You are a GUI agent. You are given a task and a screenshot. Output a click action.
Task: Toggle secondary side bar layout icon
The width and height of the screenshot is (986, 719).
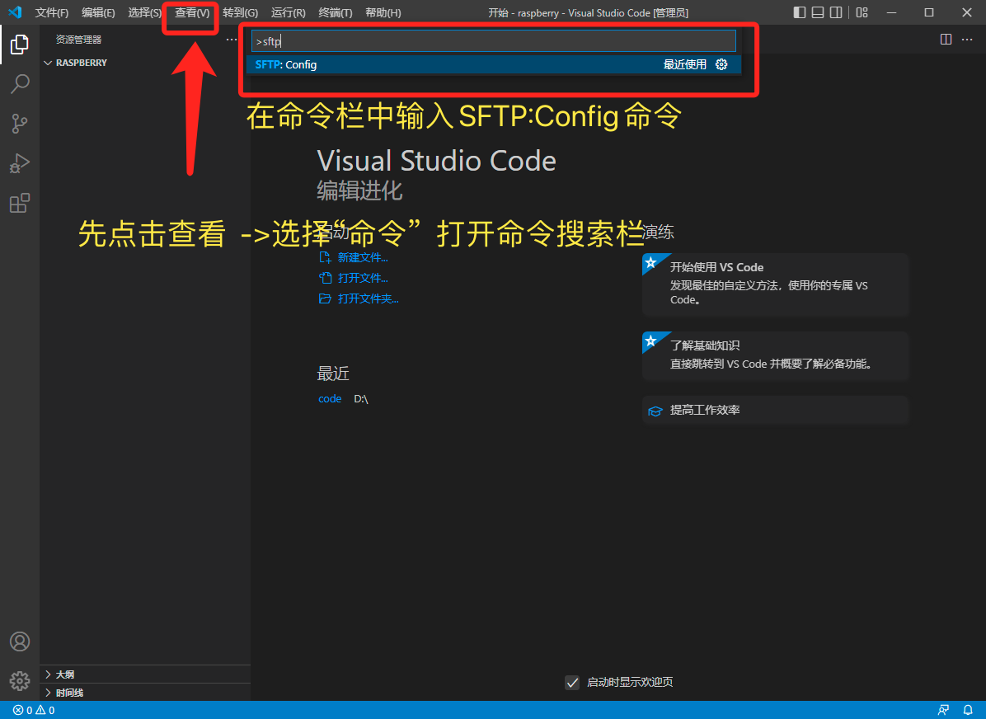[x=836, y=12]
